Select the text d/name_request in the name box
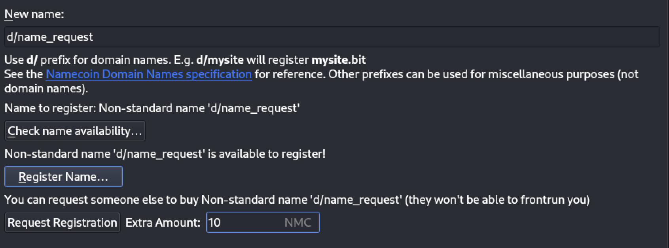 (49, 37)
